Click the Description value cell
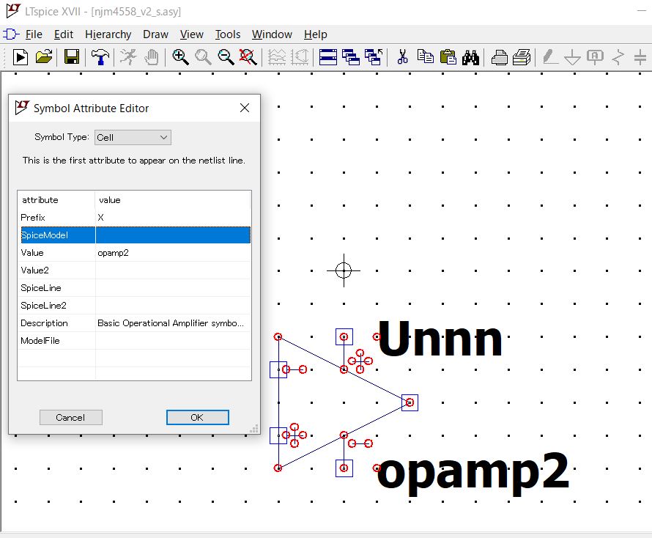This screenshot has width=652, height=538. pos(173,323)
